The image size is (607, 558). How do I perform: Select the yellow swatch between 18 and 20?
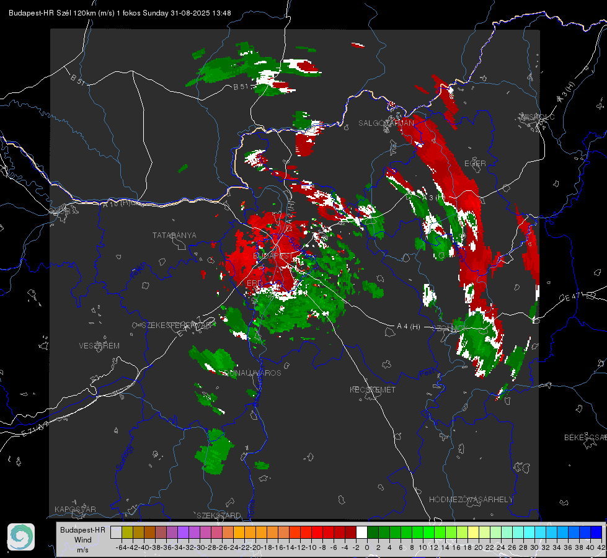tap(474, 532)
